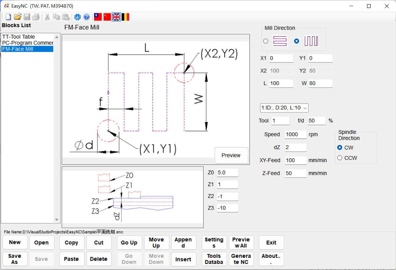Click the New file toolbar icon
This screenshot has width=396, height=270.
click(x=8, y=17)
